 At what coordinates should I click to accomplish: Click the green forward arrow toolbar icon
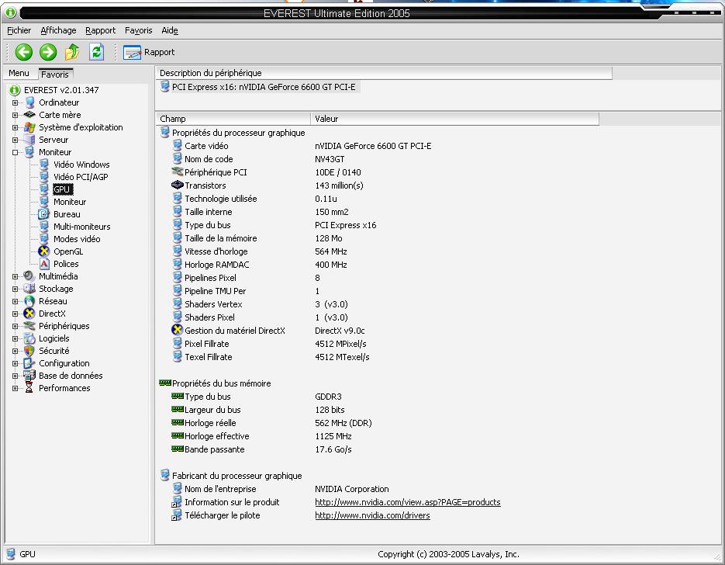(x=48, y=52)
